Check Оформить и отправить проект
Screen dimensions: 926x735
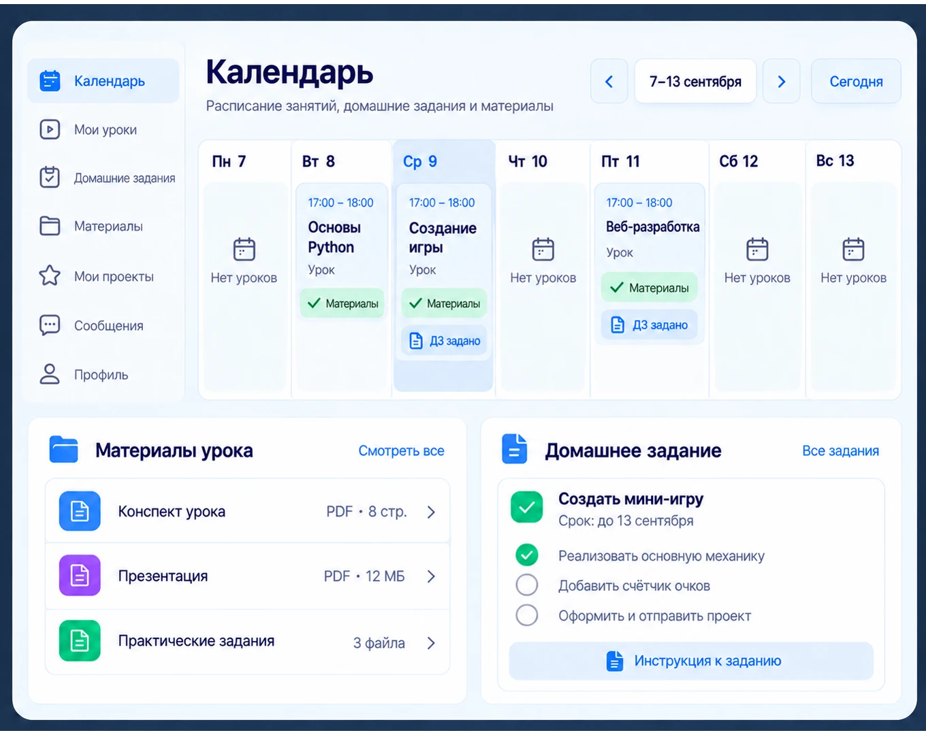click(x=527, y=615)
